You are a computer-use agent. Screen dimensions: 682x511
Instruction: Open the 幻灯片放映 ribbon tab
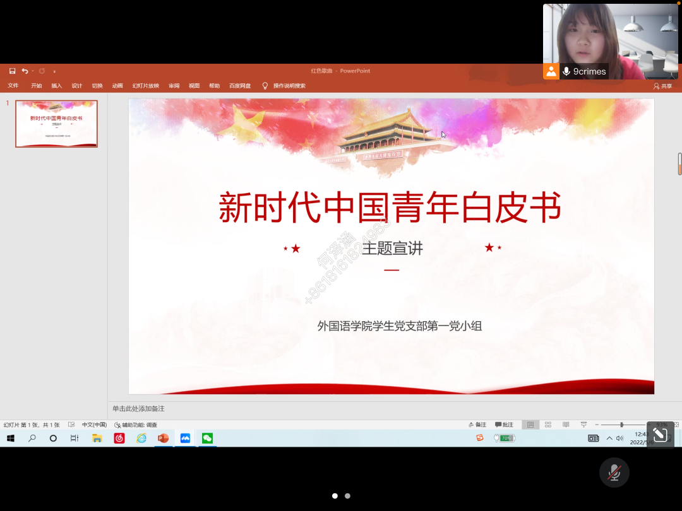pyautogui.click(x=146, y=86)
